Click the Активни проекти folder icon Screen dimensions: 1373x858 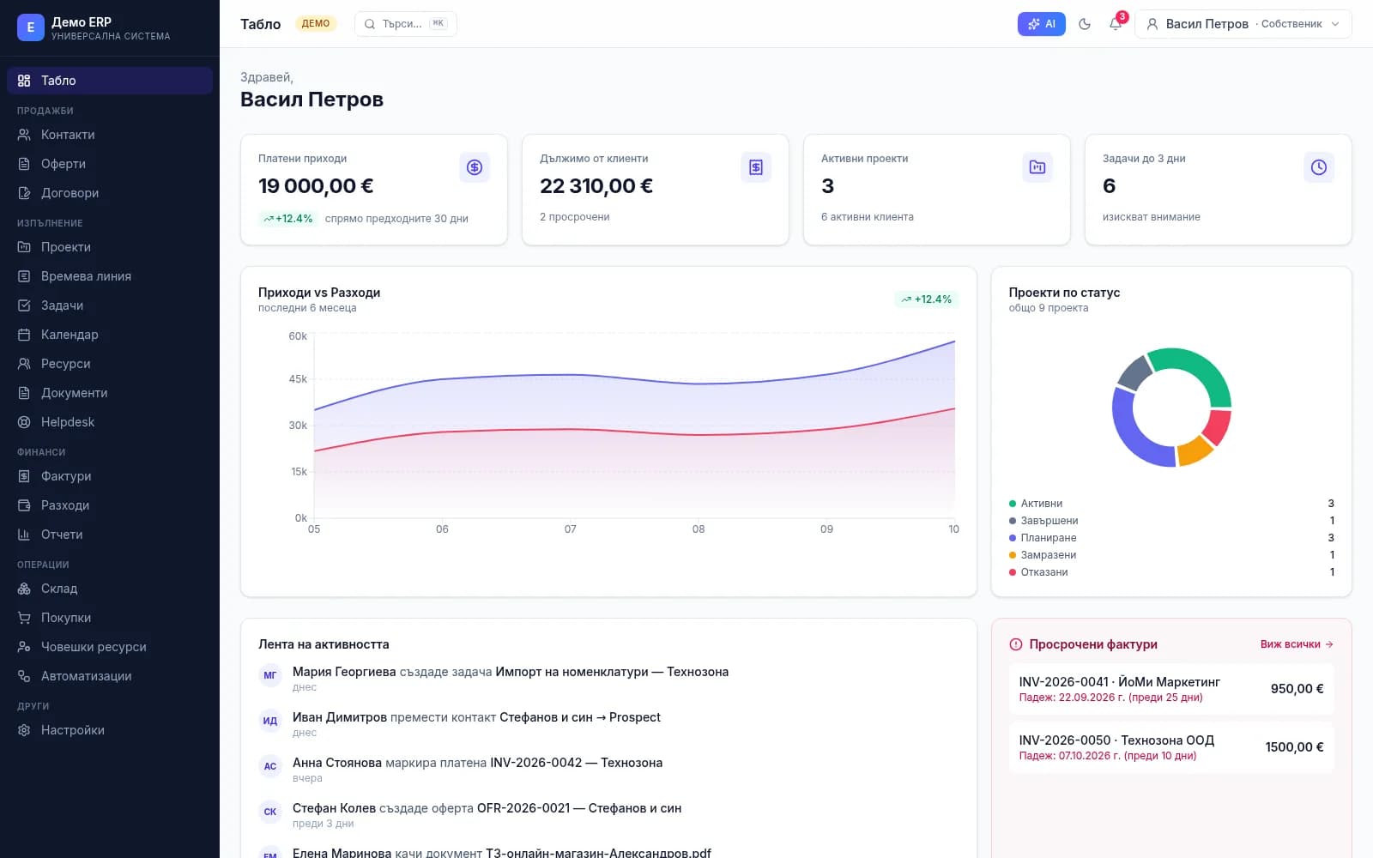pos(1037,167)
